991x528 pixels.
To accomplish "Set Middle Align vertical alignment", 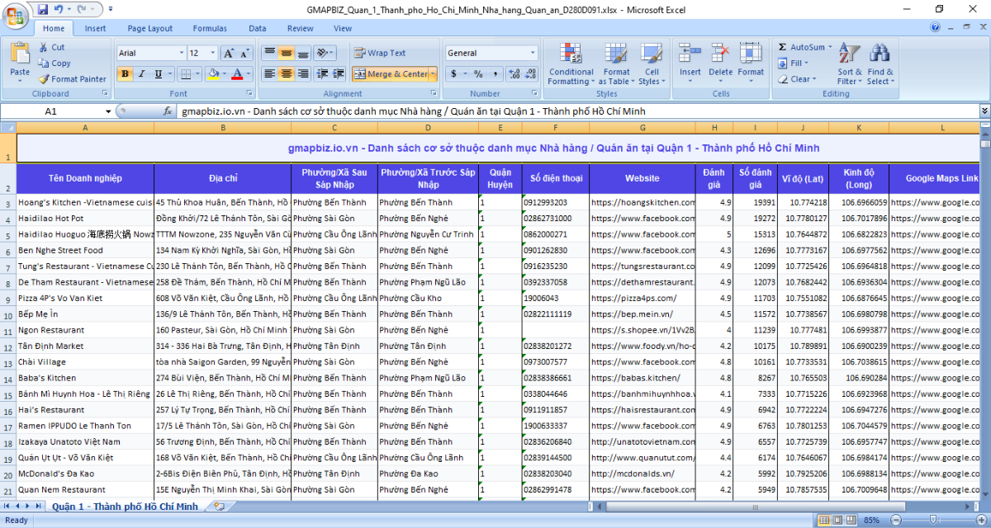I will click(x=286, y=53).
